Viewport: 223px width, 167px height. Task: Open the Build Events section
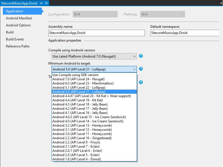[15, 39]
